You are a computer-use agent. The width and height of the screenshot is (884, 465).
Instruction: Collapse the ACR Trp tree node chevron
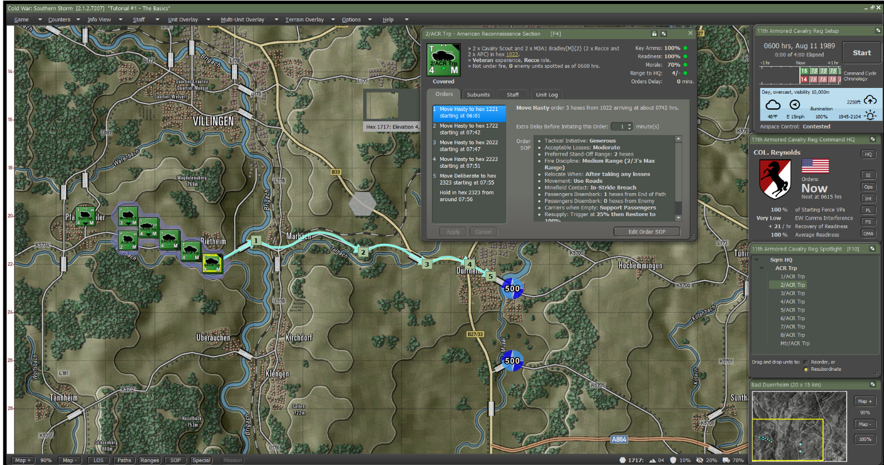click(x=762, y=268)
